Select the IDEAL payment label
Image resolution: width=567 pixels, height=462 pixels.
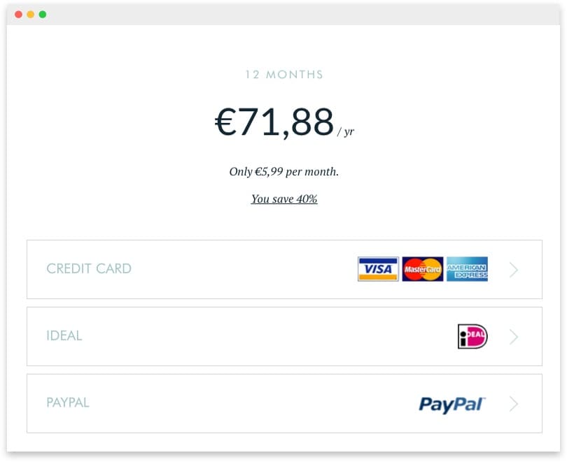click(x=64, y=335)
